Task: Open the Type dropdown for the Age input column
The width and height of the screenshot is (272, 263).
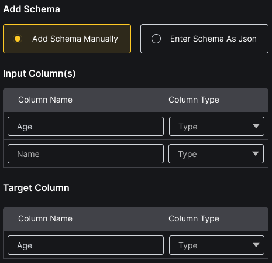Action: tap(216, 127)
